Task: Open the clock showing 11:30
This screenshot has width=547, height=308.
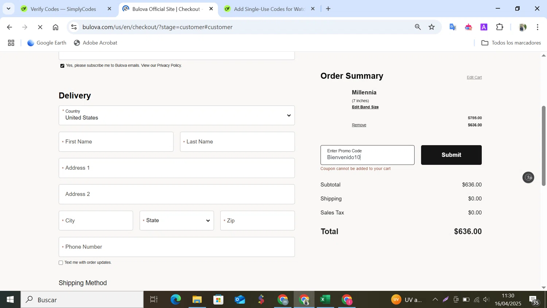Action: [x=508, y=300]
